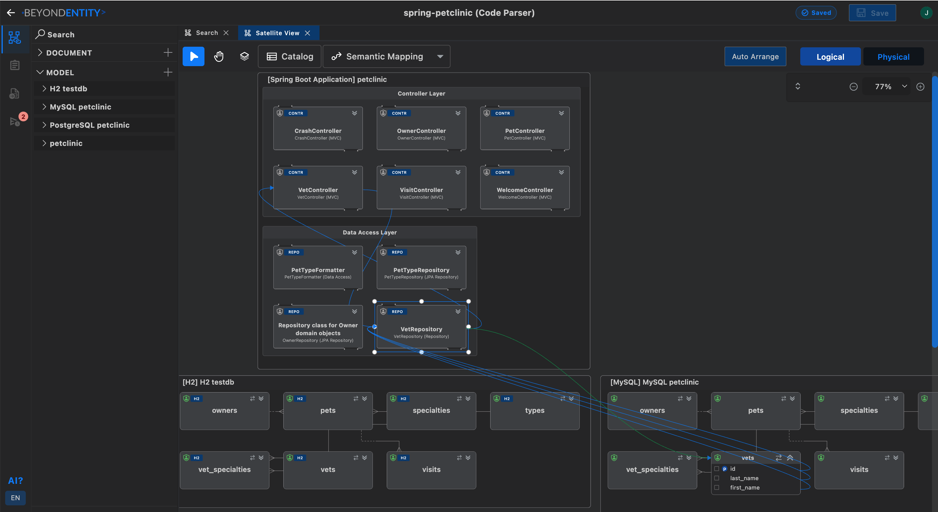Screen dimensions: 938x512
Task: Collapse MySQL vets table chevron
Action: [x=790, y=458]
